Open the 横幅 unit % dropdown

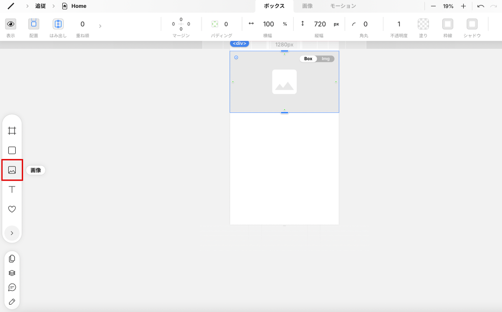[x=285, y=24]
